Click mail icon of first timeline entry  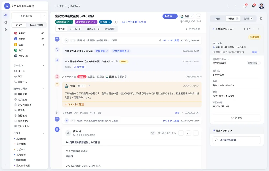pos(57,39)
